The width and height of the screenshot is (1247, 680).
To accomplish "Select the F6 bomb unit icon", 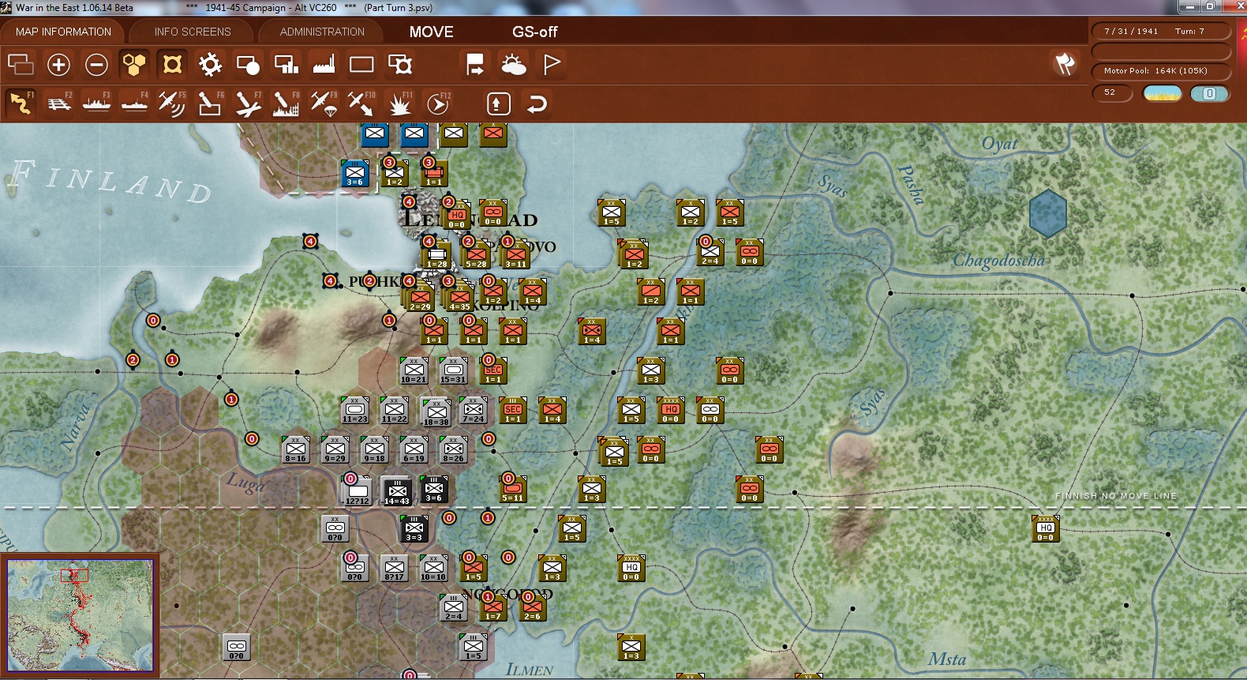I will (210, 103).
